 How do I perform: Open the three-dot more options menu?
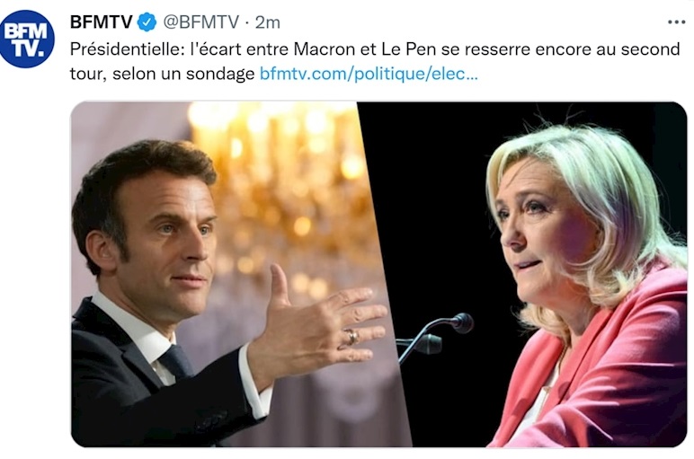tap(676, 22)
